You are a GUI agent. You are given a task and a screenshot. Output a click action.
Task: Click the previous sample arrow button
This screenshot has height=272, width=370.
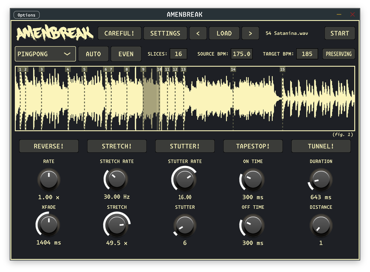(198, 33)
